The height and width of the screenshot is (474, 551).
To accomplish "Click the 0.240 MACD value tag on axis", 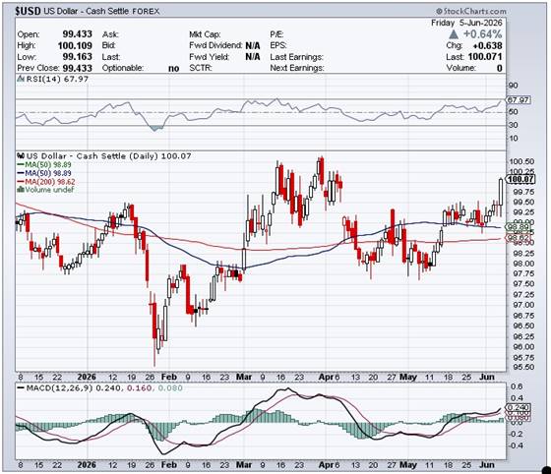I will click(518, 407).
